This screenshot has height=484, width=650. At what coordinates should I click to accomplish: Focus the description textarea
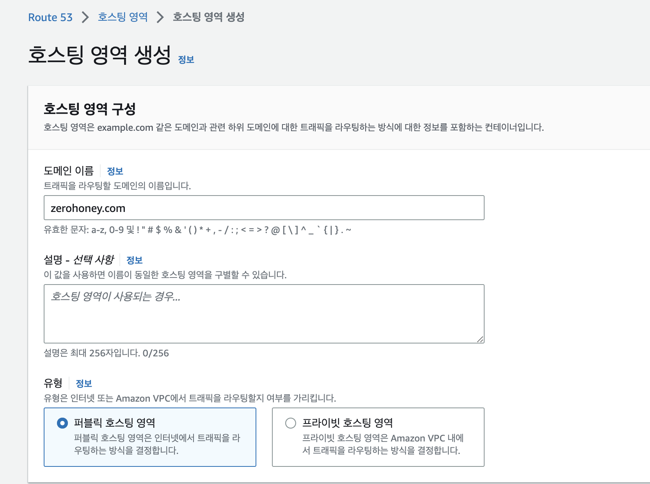tap(264, 314)
